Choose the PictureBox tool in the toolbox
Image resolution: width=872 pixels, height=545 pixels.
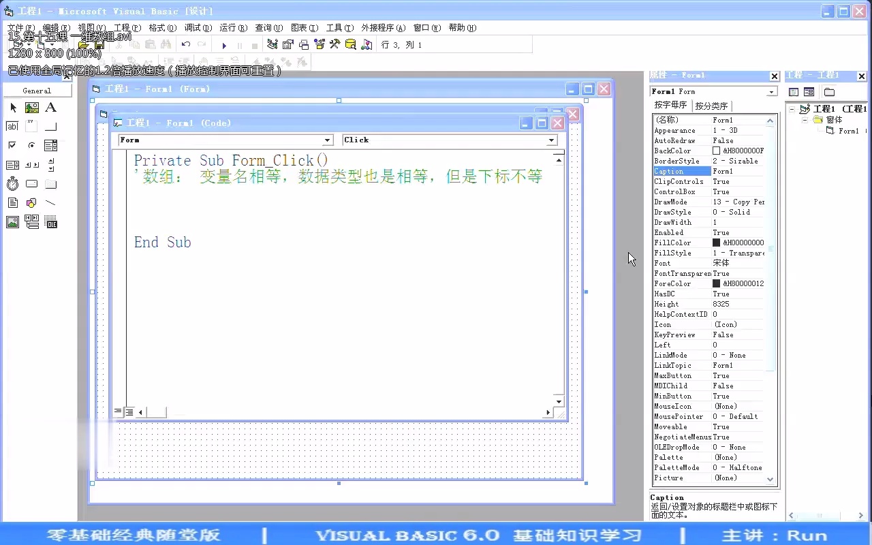click(31, 107)
